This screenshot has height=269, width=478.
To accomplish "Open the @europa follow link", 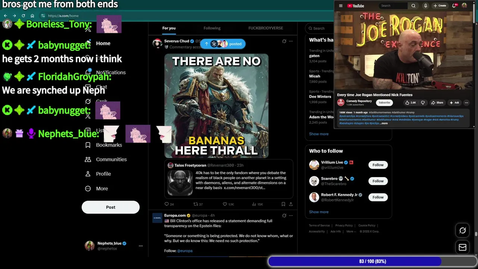I will 185,251.
